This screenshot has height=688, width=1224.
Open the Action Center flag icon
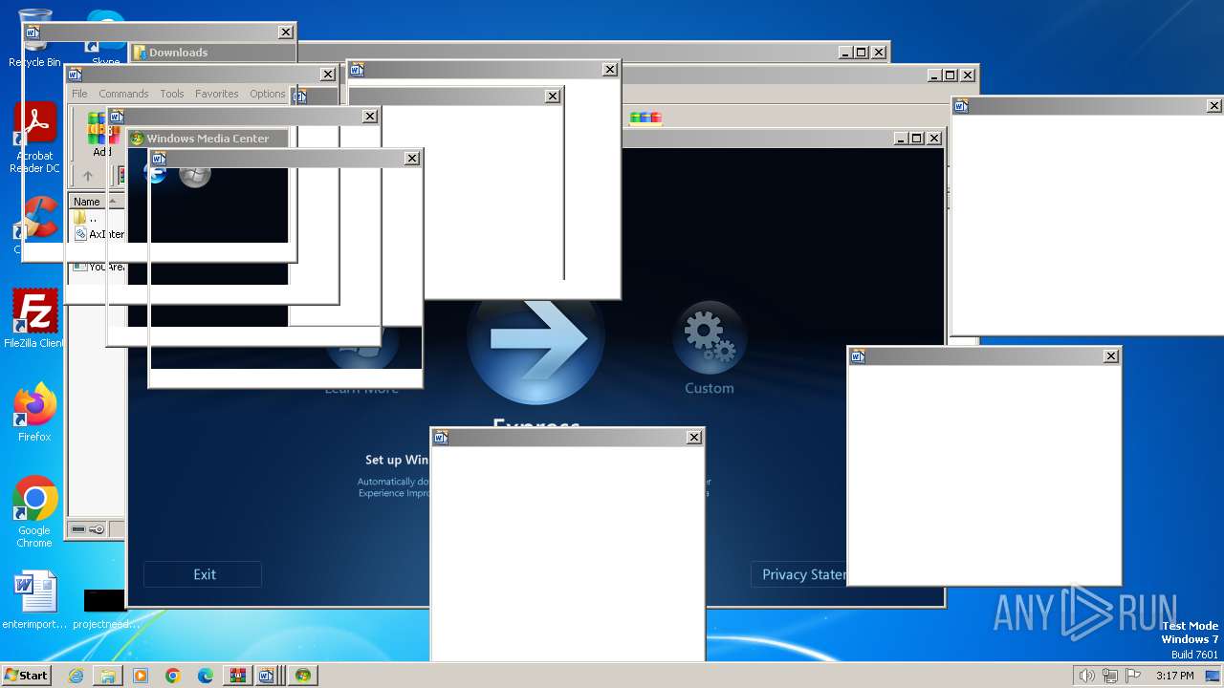pos(1133,676)
